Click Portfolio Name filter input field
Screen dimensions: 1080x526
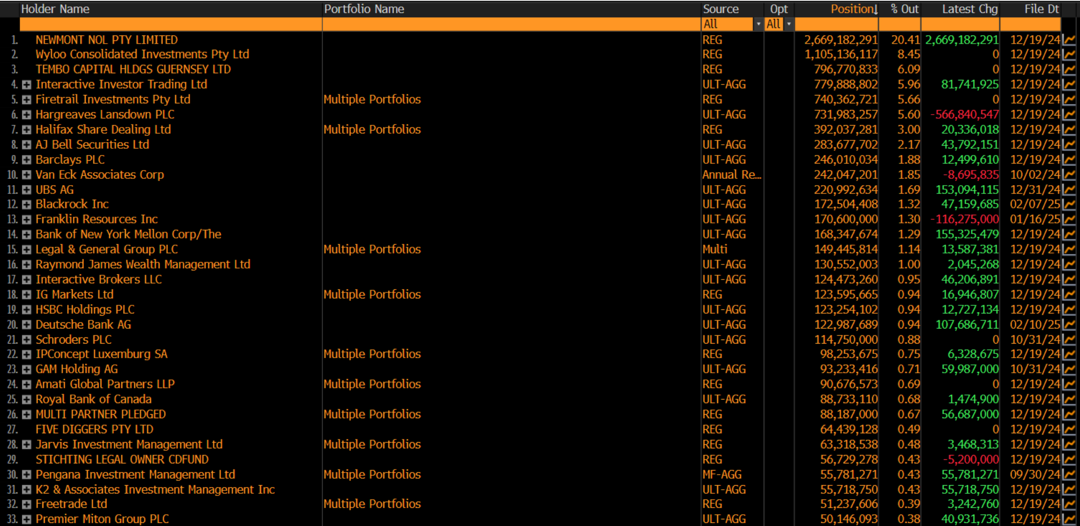click(x=511, y=24)
